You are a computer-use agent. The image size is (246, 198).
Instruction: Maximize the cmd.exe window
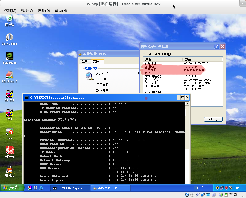183,98
